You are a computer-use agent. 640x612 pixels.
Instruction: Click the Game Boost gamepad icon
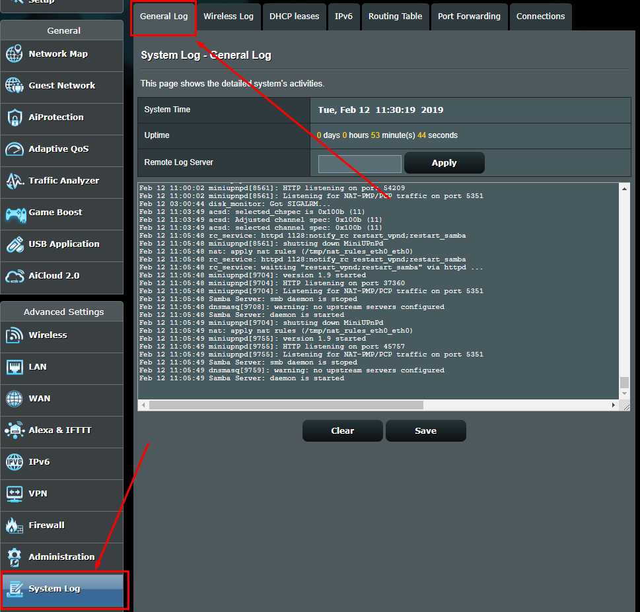tap(15, 213)
